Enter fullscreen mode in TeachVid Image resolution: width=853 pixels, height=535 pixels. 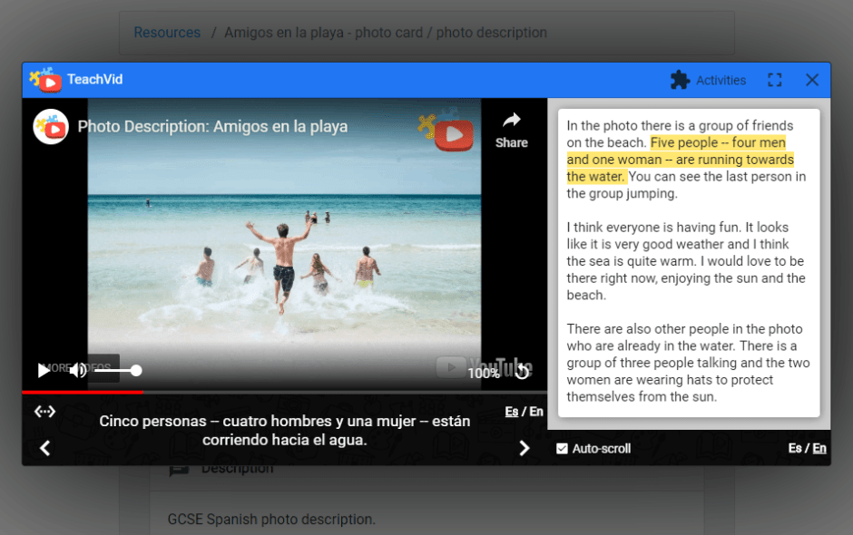click(x=774, y=80)
